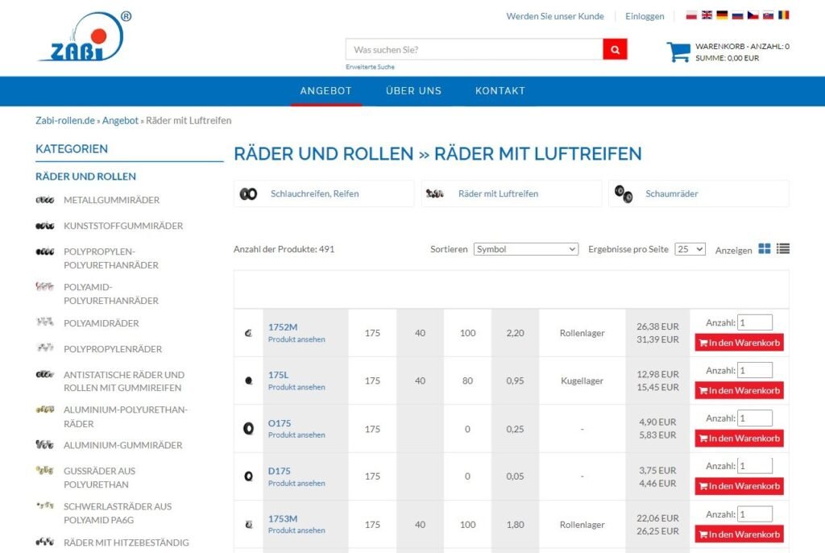825x553 pixels.
Task: Add O175 to cart with In den Warenkorb
Action: pyautogui.click(x=739, y=439)
